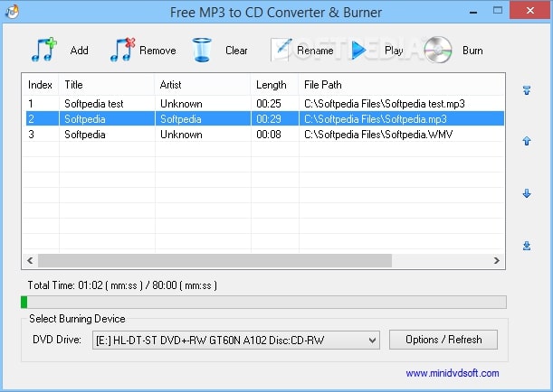Click the Rename pencil icon

point(281,50)
